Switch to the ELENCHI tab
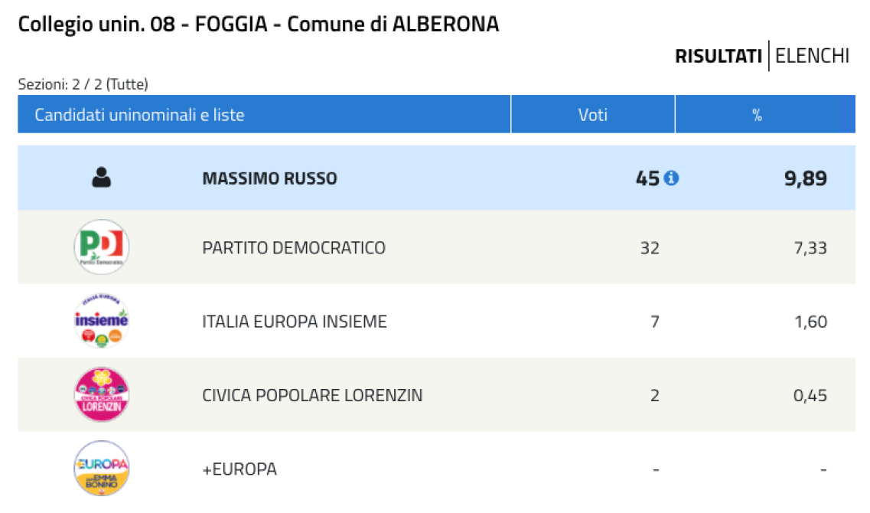This screenshot has width=870, height=513. tap(813, 56)
